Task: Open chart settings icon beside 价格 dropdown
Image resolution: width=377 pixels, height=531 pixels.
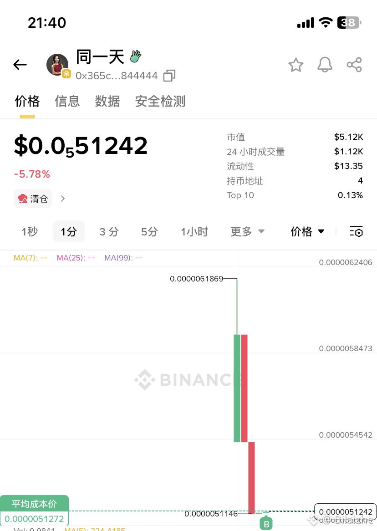Action: pos(356,232)
